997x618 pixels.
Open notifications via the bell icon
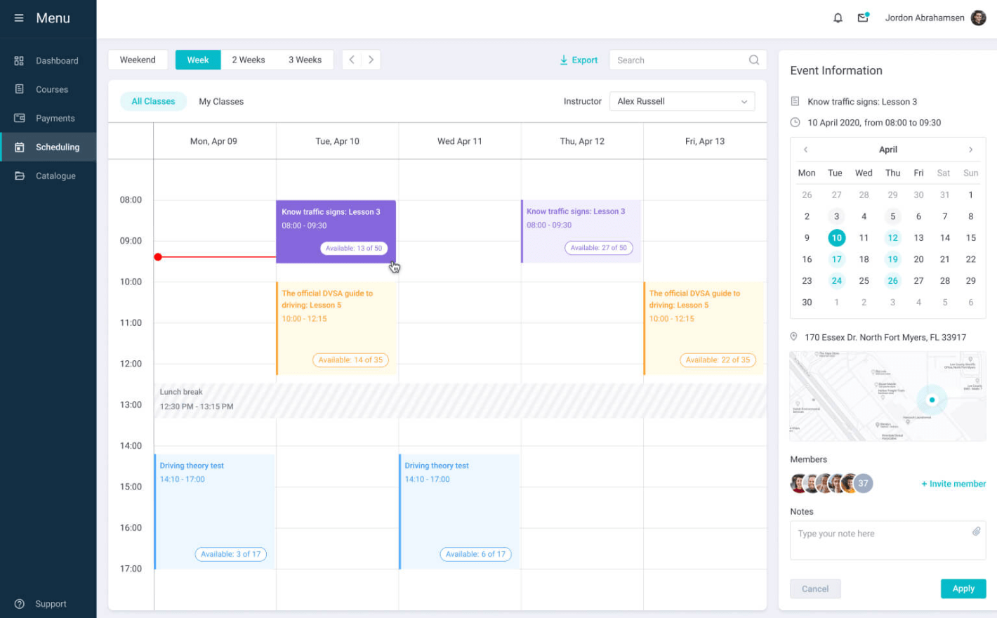pos(838,18)
